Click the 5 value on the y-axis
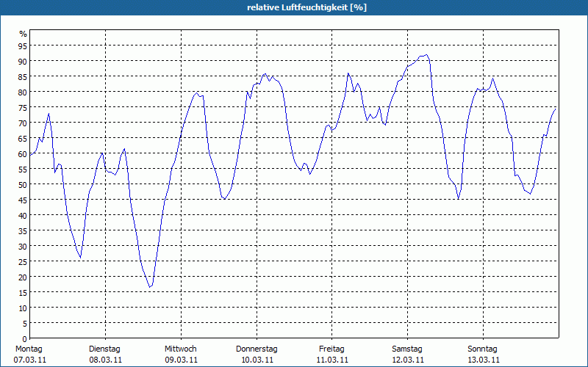This screenshot has height=367, width=588. coord(25,324)
